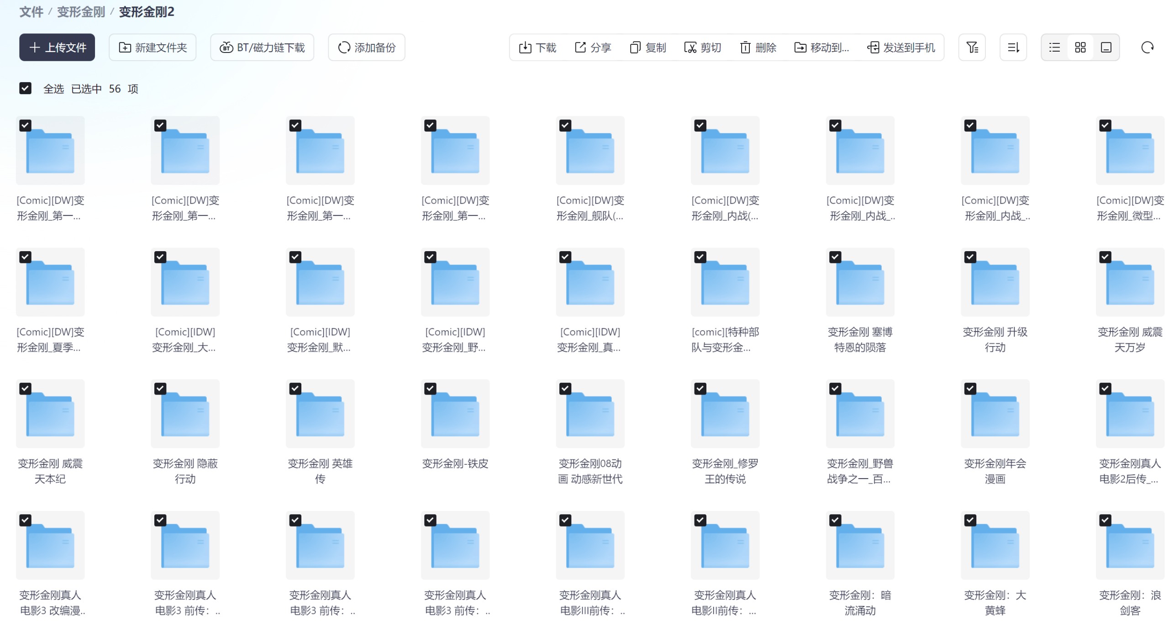The width and height of the screenshot is (1169, 627).
Task: Download the selected items with 下载
Action: [x=537, y=47]
